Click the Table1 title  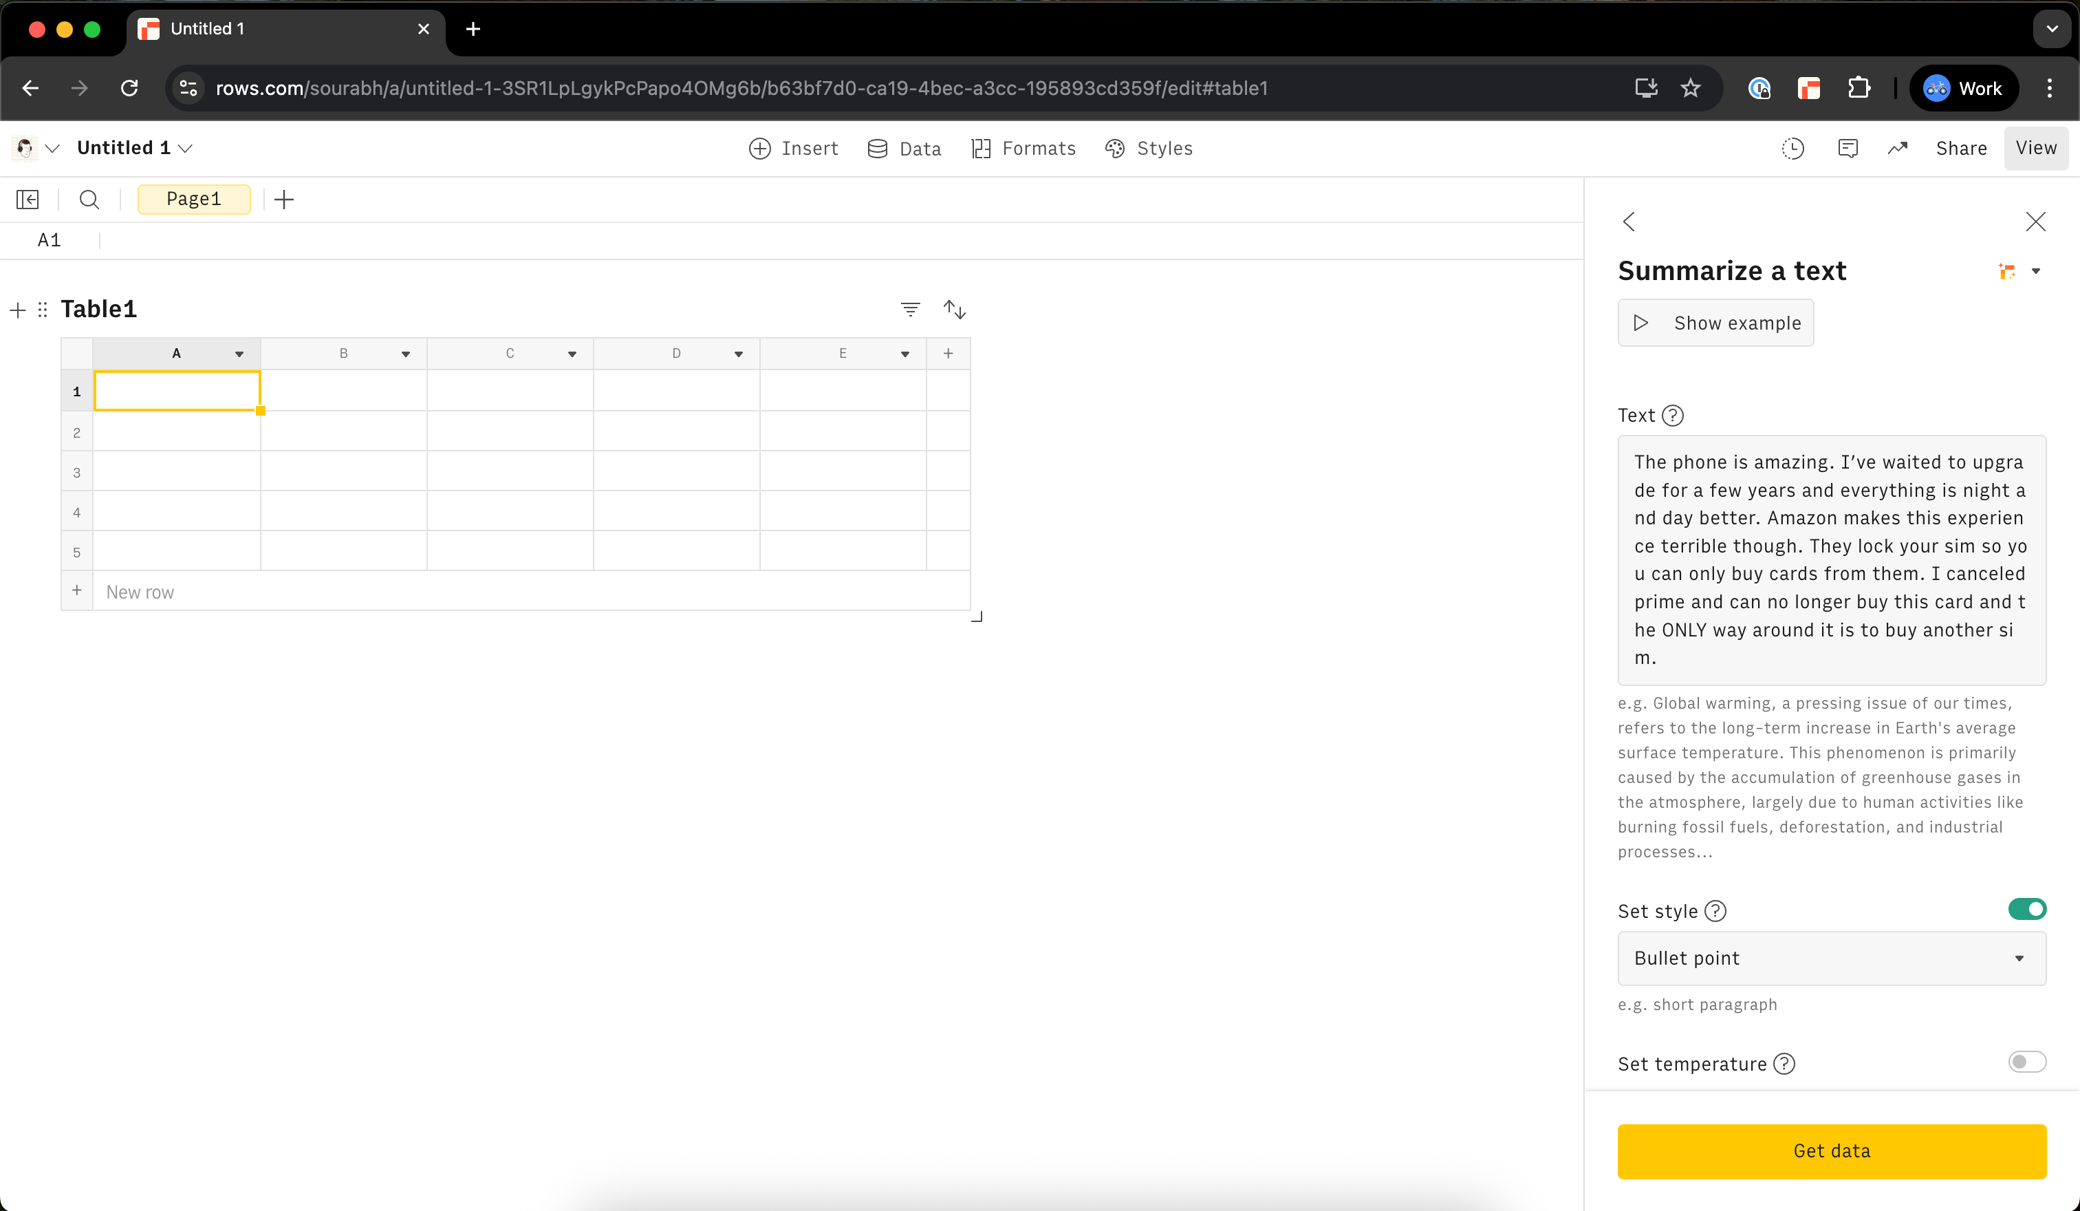(98, 310)
